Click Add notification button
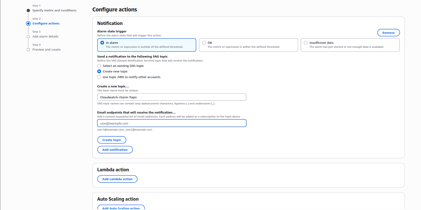Viewport: 421px width, 210px height. (115, 150)
